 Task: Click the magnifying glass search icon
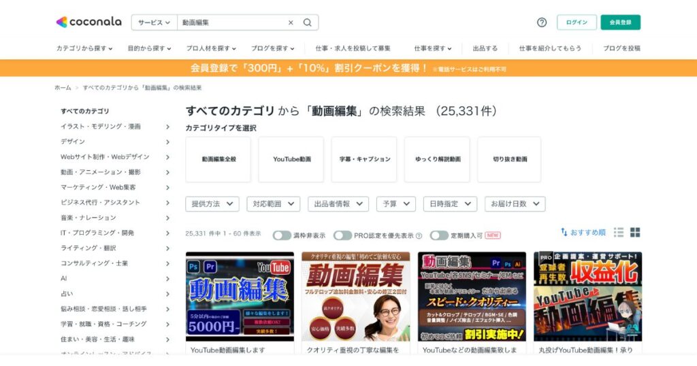pos(307,22)
